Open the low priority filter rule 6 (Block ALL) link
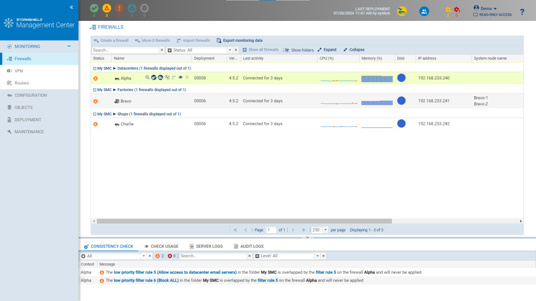Viewport: 536px width, 301px height. click(147, 281)
